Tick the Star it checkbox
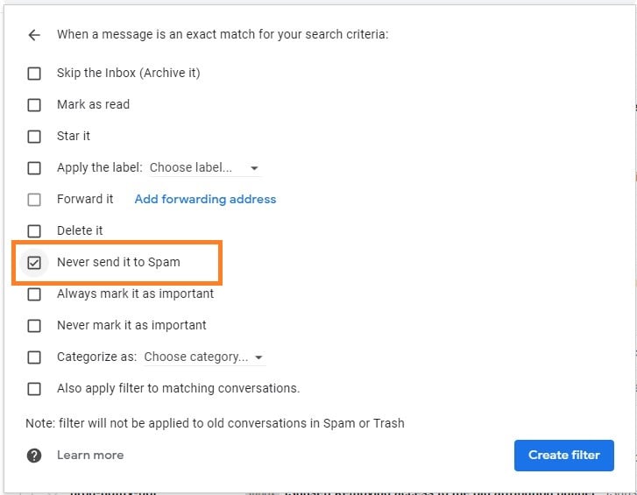This screenshot has height=495, width=637. pos(34,137)
